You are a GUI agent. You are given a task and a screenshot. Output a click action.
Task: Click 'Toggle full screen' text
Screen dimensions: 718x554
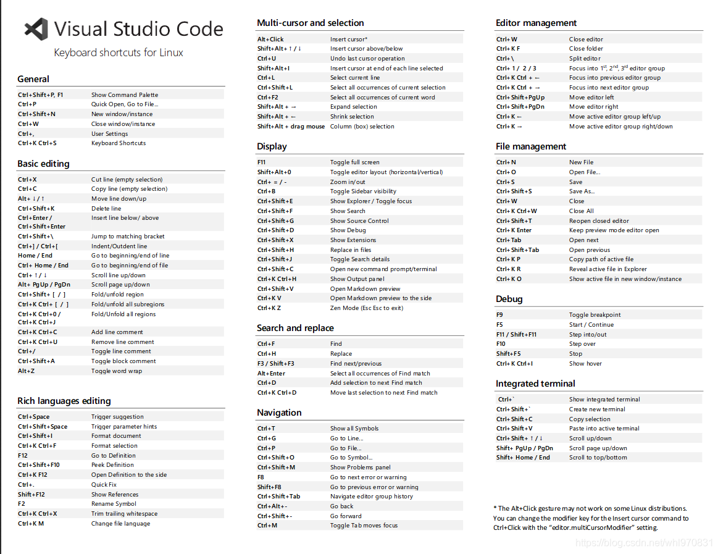click(355, 162)
